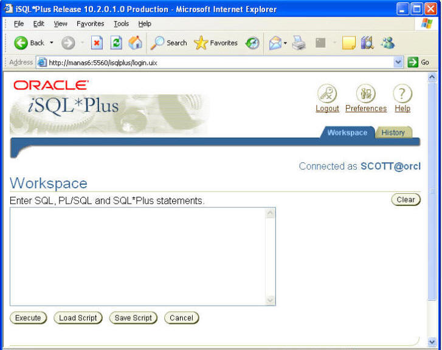The height and width of the screenshot is (350, 442).
Task: Click the 'Workspace' page heading
Action: point(49,184)
